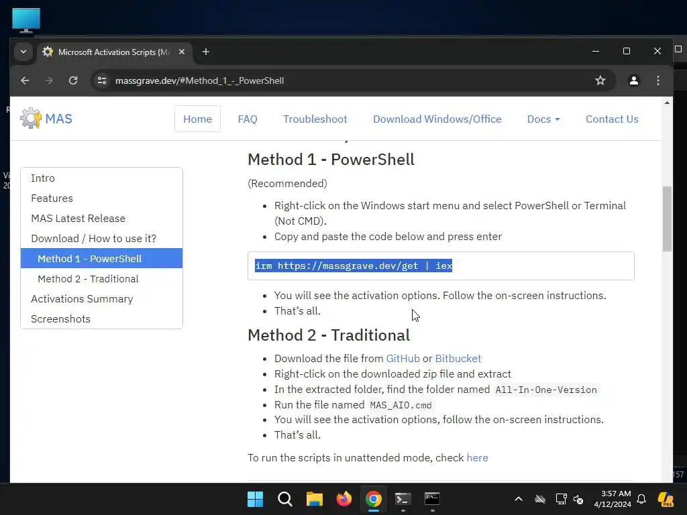This screenshot has height=515, width=687.
Task: Click muted volume tray icon
Action: [x=578, y=499]
